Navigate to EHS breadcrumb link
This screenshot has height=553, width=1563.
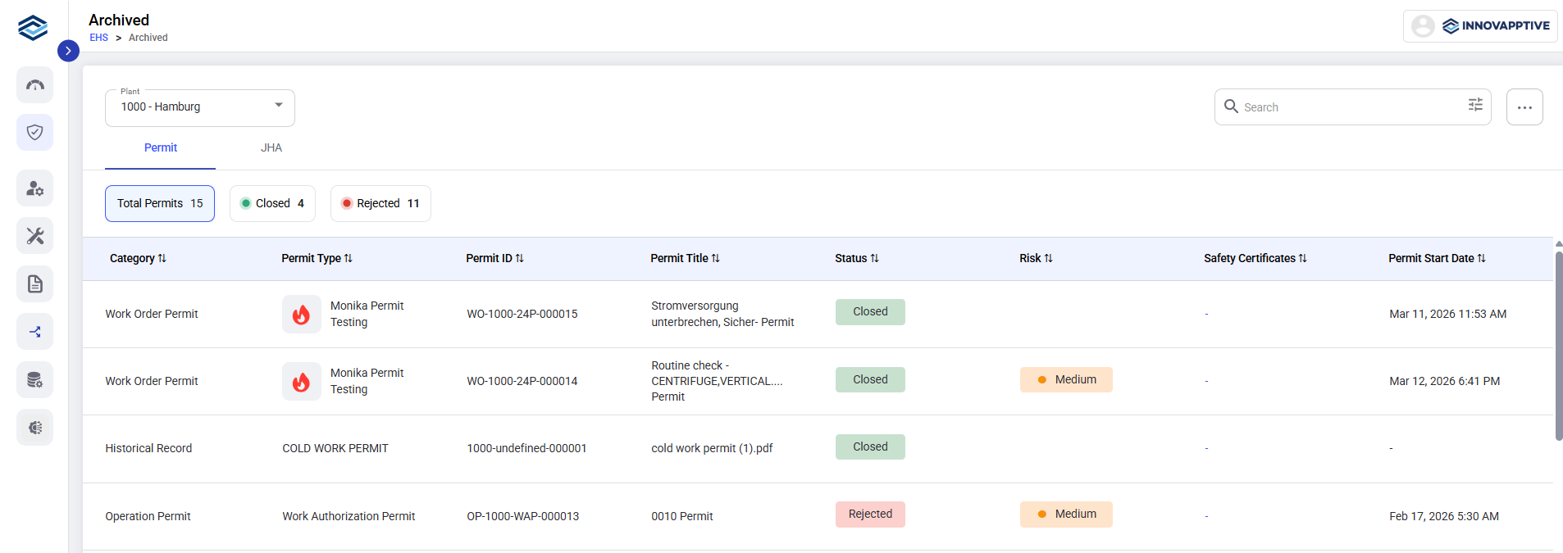tap(98, 38)
